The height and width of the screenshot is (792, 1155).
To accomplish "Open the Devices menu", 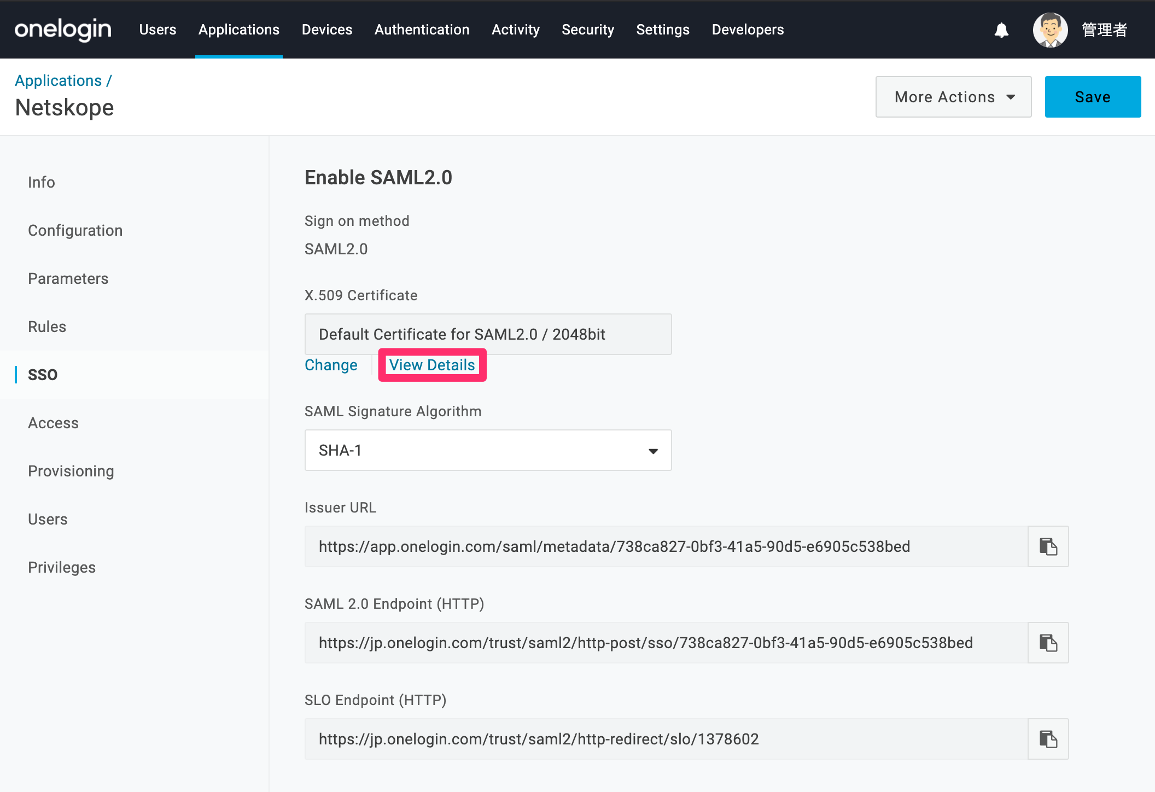I will (327, 30).
